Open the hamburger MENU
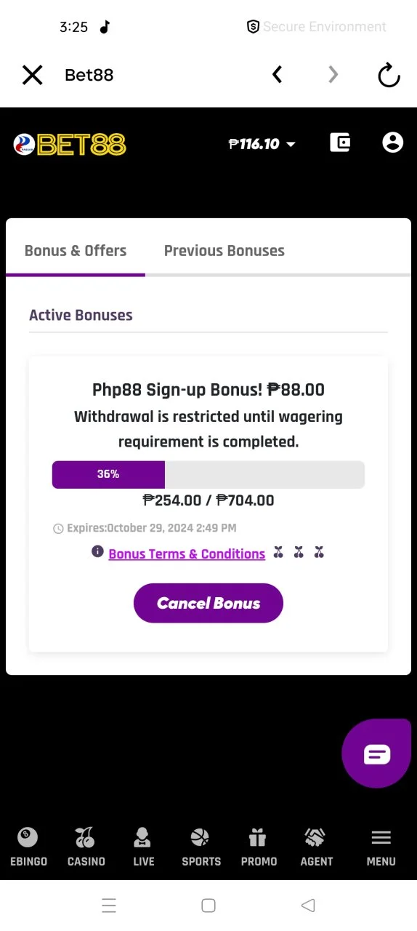Screen dimensions: 417x931 [381, 847]
